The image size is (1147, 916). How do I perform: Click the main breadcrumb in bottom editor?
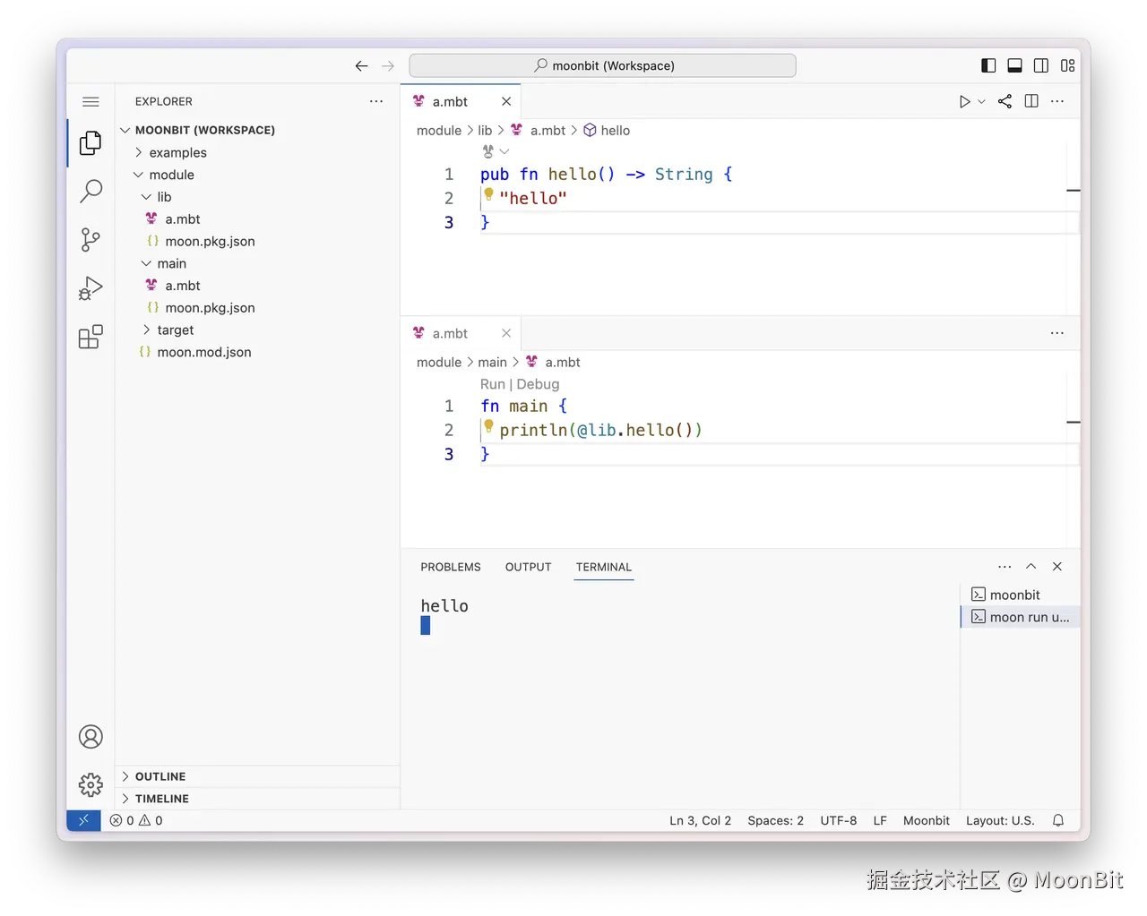pos(492,363)
